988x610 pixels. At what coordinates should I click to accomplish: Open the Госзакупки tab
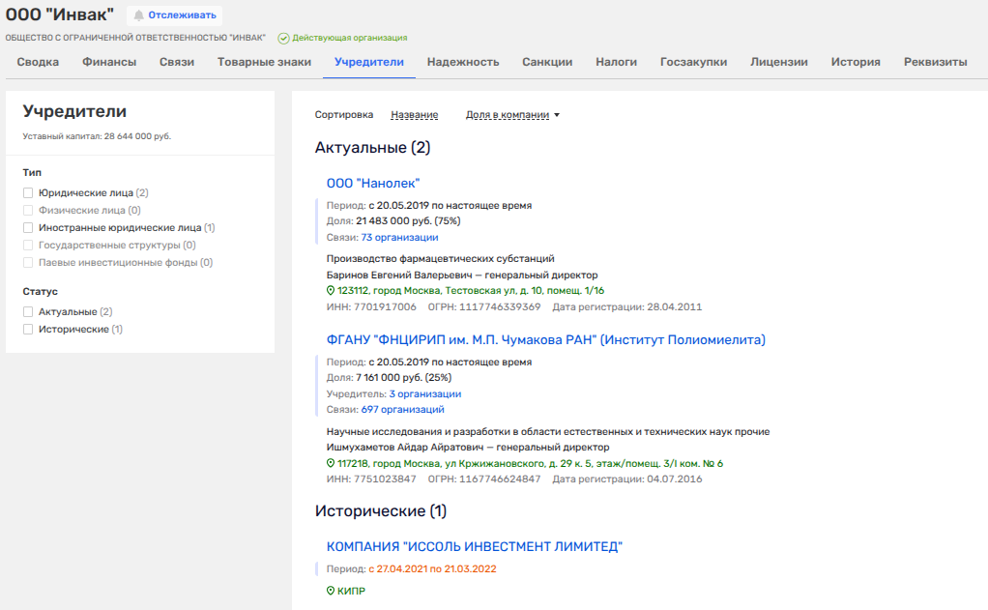click(x=693, y=62)
